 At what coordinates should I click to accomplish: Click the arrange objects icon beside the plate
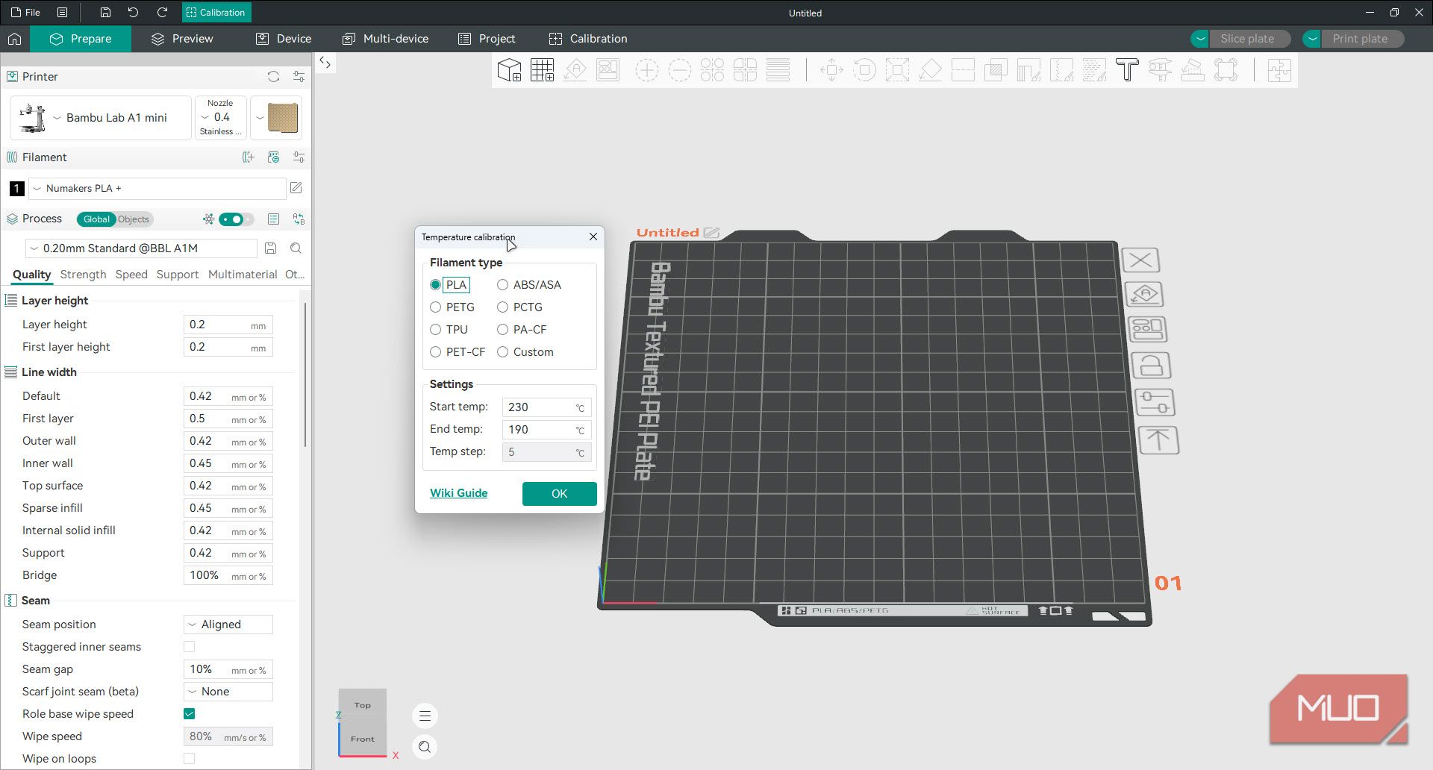tap(1147, 329)
